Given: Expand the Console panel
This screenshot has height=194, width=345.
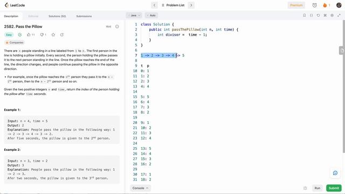Looking at the screenshot, I should click(140, 188).
